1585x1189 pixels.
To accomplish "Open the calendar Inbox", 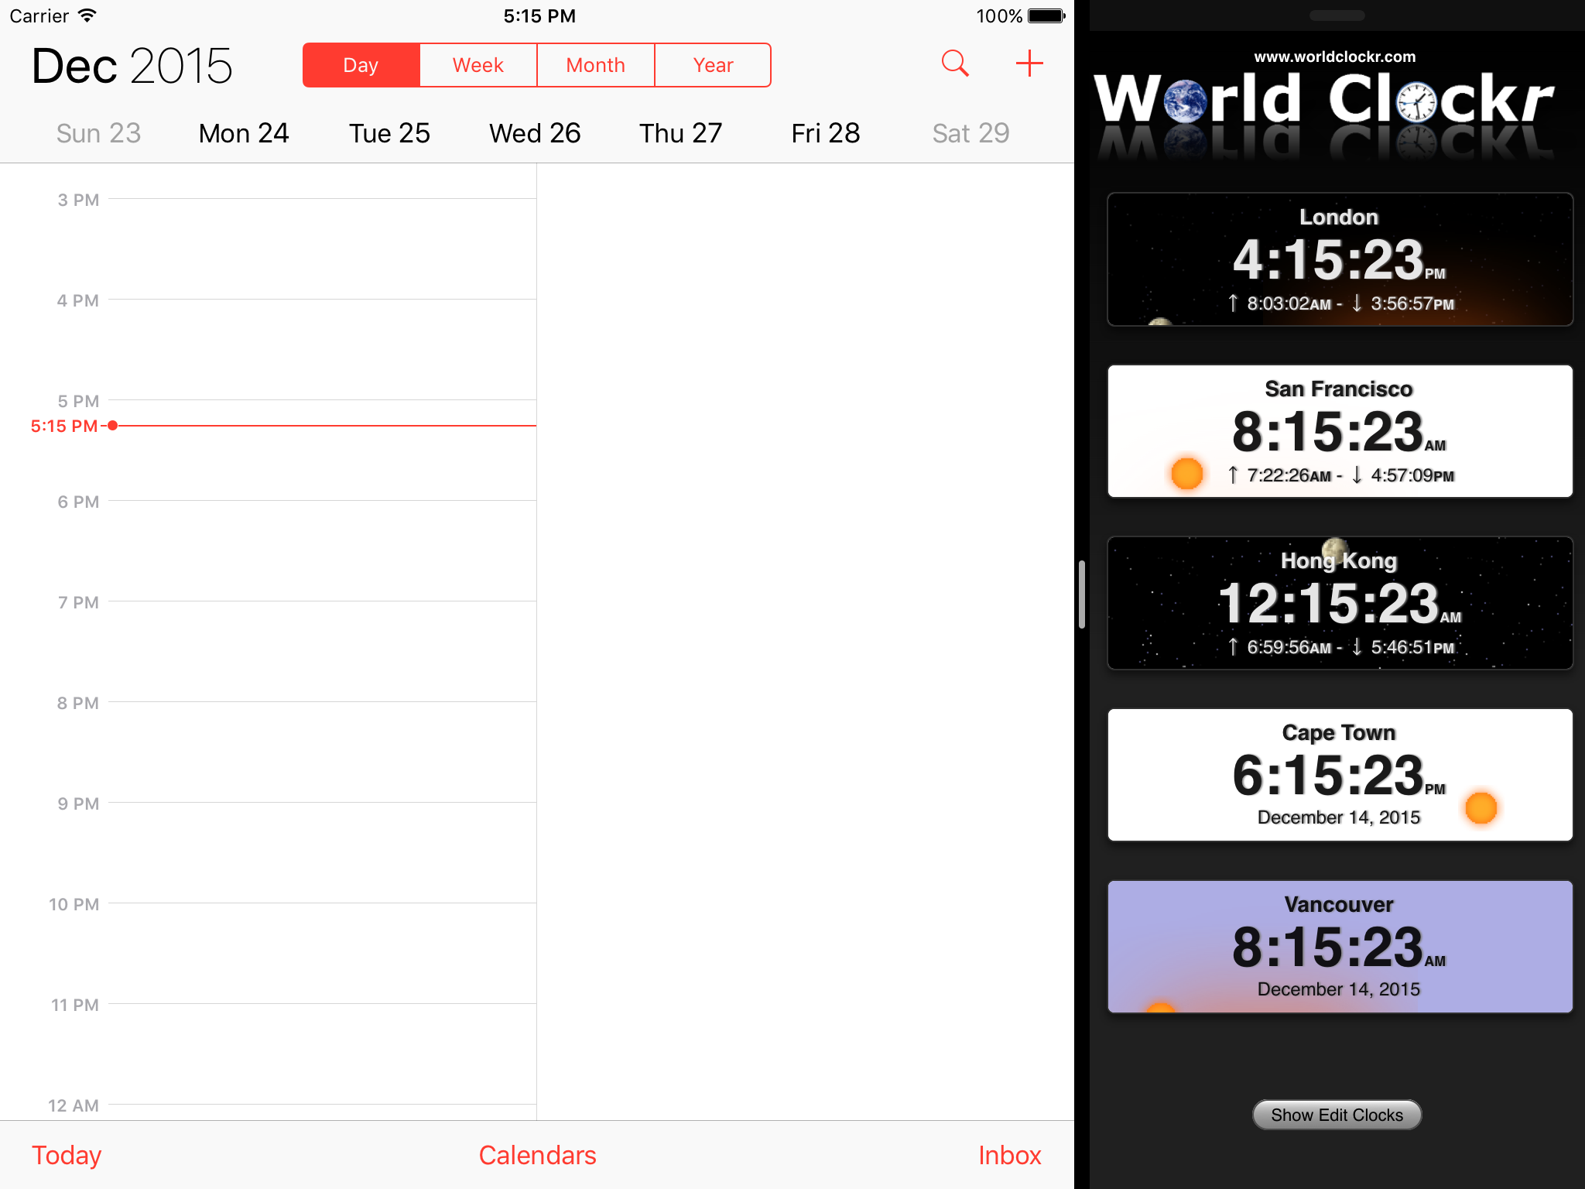I will click(x=1009, y=1154).
